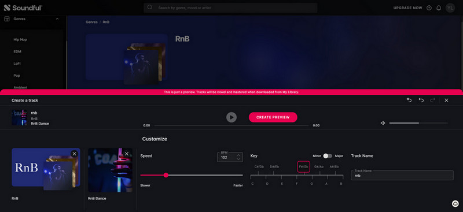The height and width of the screenshot is (212, 463).
Task: Open the YL user avatar menu
Action: [x=450, y=8]
